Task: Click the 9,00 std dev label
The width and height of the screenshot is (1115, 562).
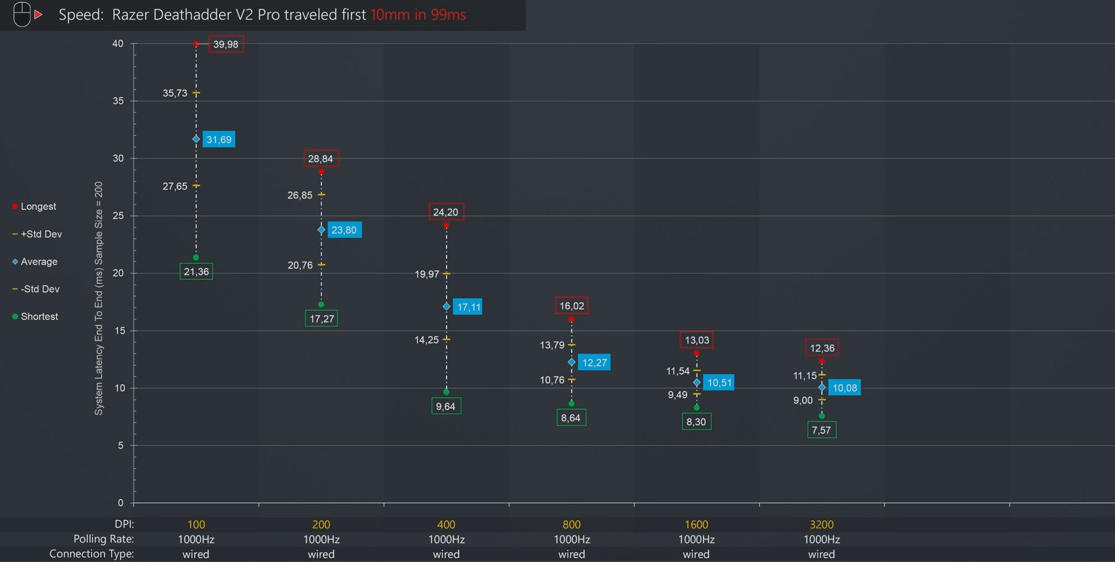Action: [x=803, y=401]
